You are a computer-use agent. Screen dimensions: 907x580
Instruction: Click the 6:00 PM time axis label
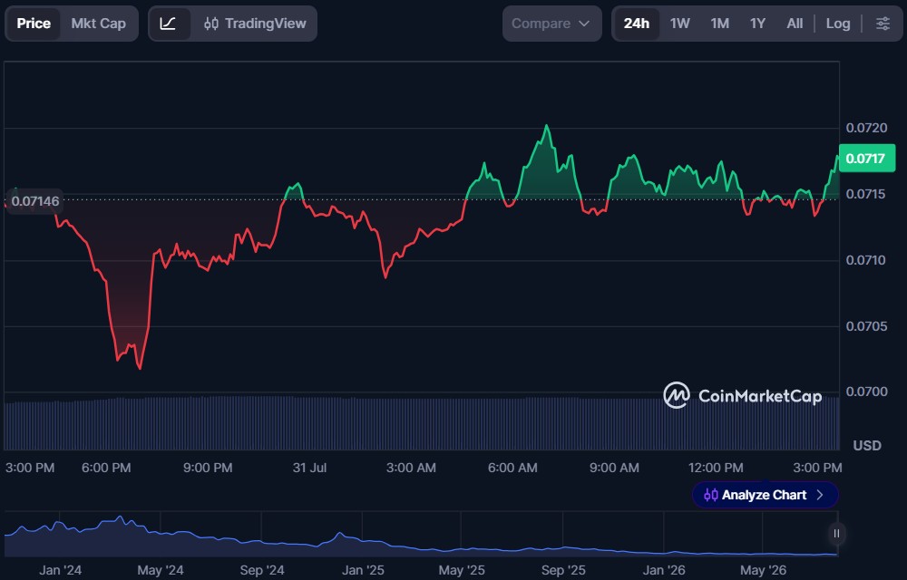(x=106, y=468)
